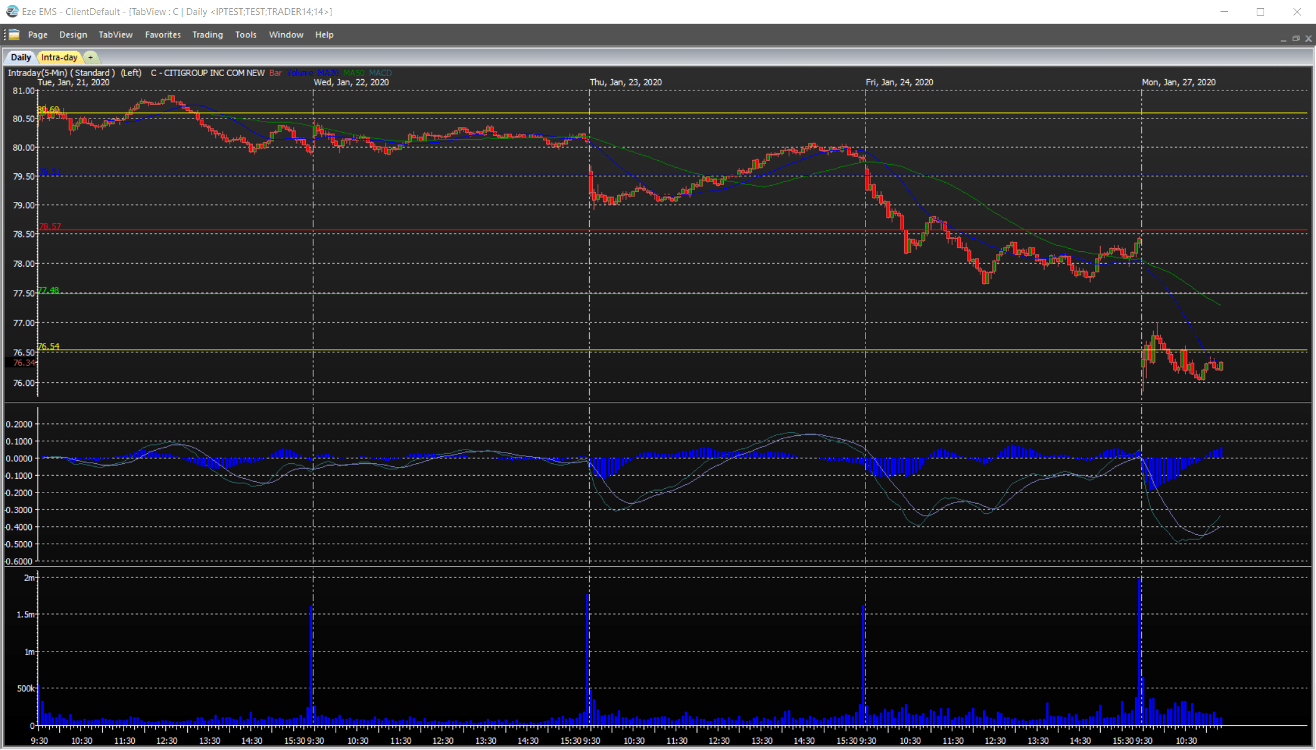This screenshot has height=750, width=1316.
Task: Open the Tools menu
Action: click(x=245, y=35)
